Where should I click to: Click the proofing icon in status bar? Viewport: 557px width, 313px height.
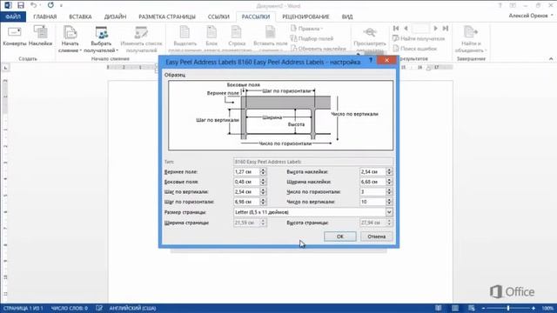(x=99, y=308)
